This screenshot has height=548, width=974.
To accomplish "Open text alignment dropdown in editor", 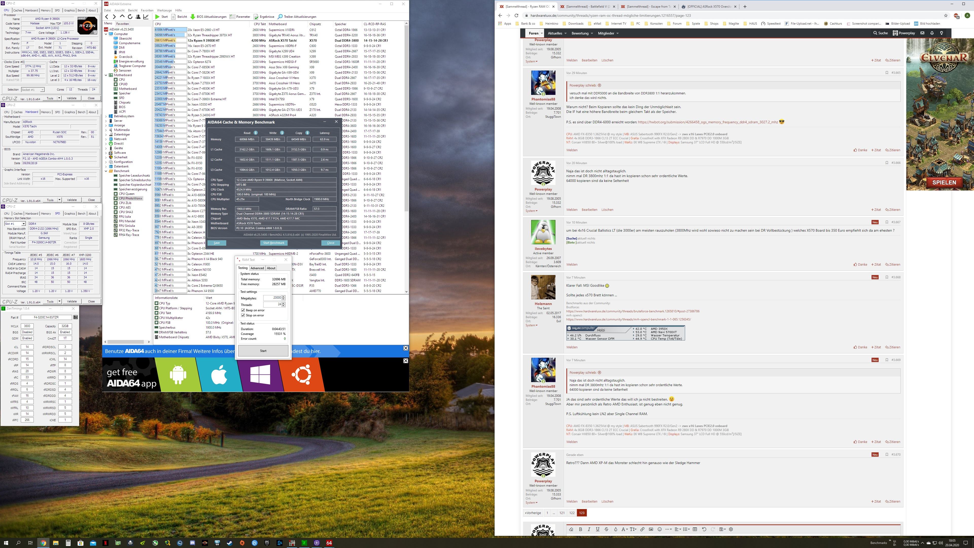I will [x=677, y=529].
